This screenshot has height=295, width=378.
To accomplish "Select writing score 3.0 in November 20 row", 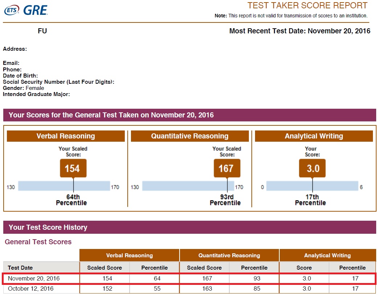I will coord(307,279).
